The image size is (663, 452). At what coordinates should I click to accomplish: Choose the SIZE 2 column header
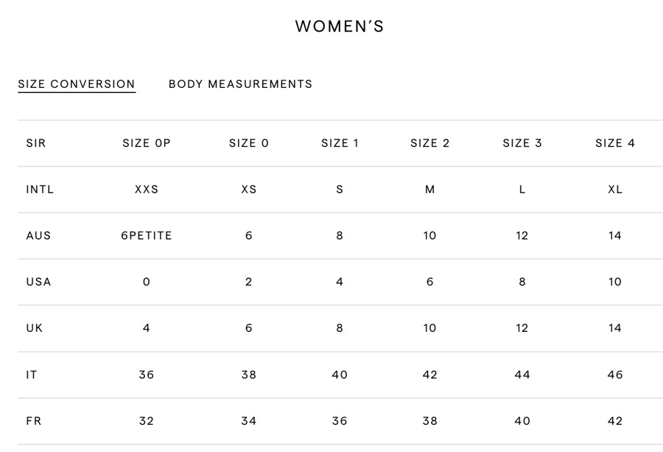pyautogui.click(x=430, y=143)
